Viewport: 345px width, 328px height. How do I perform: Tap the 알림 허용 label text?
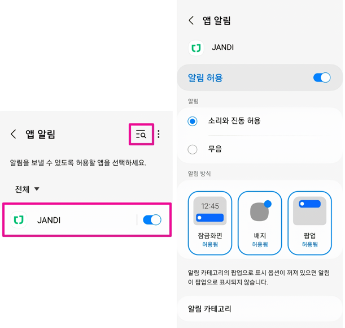tap(206, 78)
